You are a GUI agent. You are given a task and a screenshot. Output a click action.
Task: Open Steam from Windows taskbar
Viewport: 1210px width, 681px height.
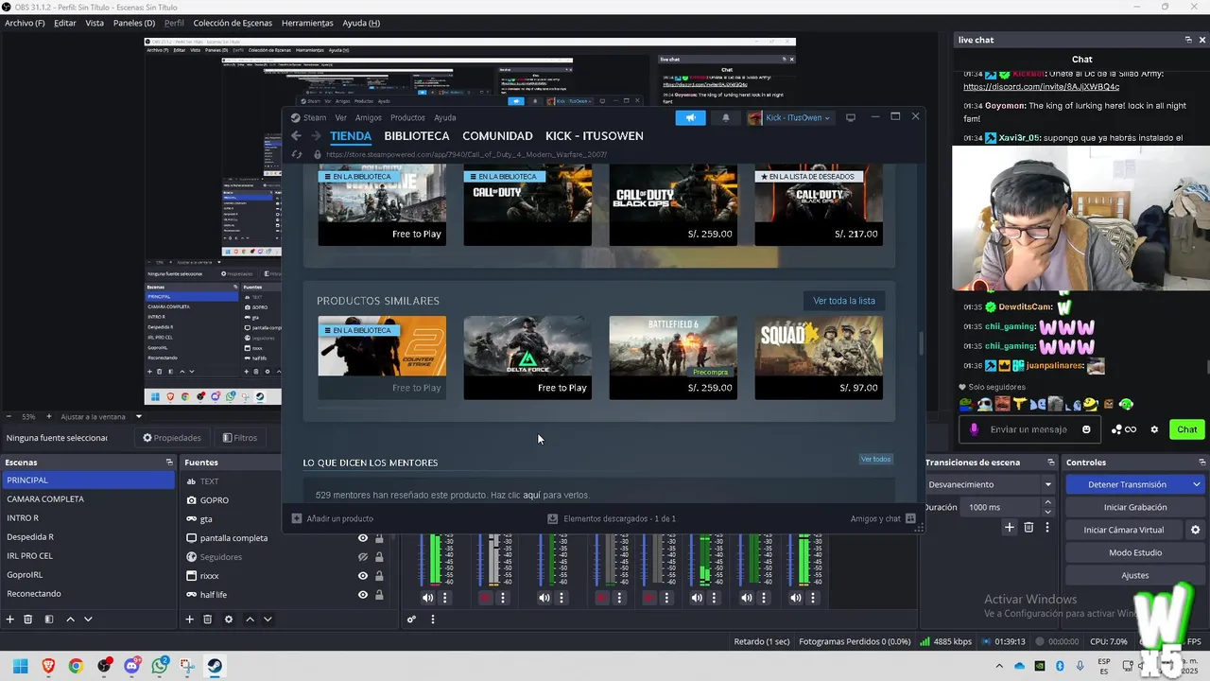[216, 666]
